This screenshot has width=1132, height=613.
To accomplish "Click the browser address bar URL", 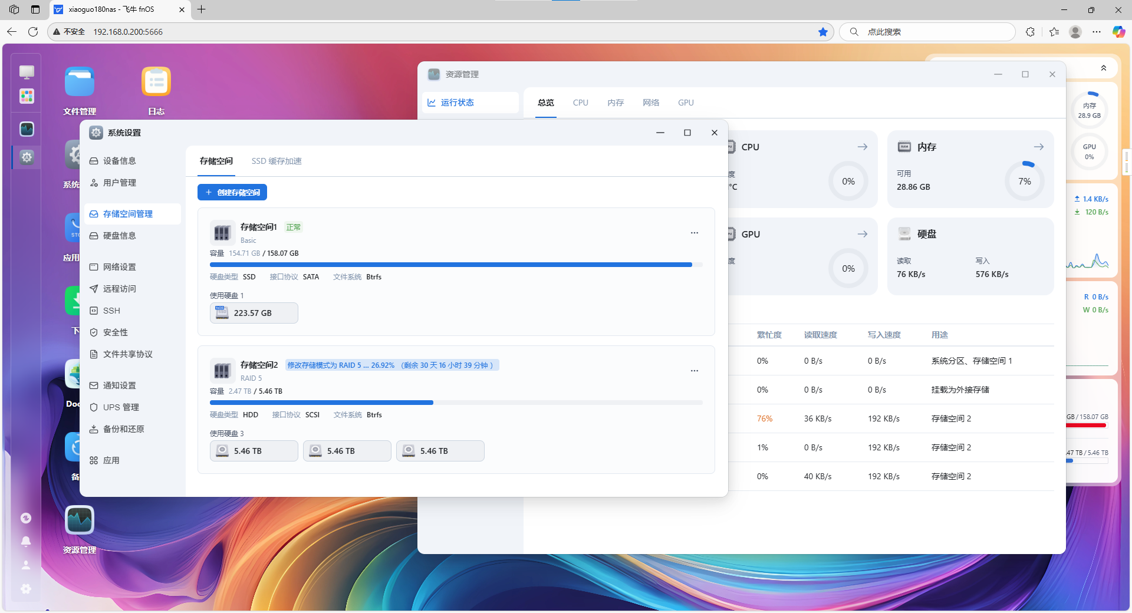I will pos(128,32).
